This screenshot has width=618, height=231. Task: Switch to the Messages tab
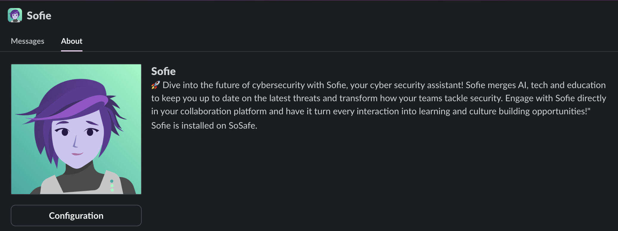(27, 41)
